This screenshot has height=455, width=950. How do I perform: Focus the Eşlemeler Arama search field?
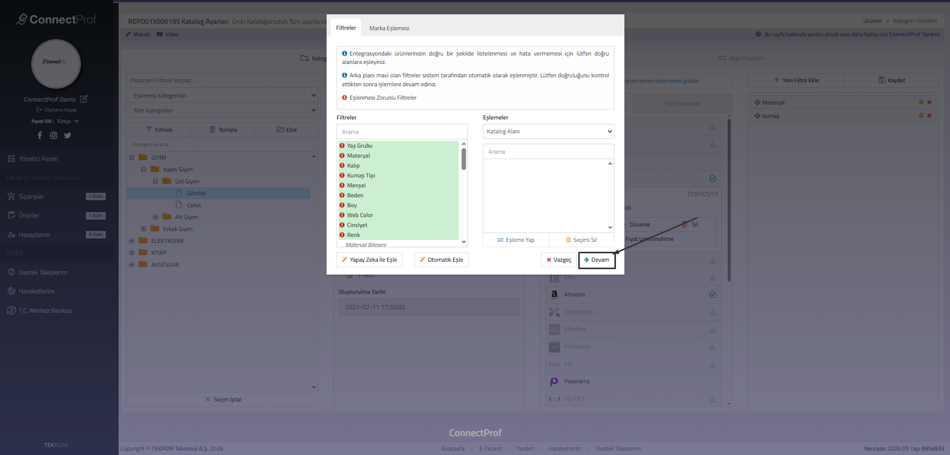tap(548, 152)
